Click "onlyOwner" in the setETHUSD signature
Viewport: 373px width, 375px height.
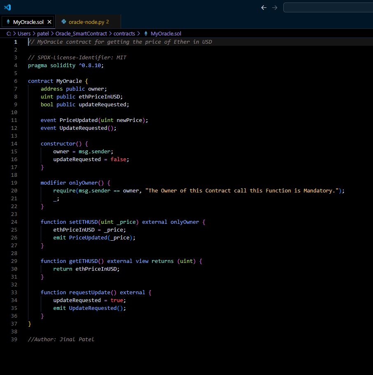(185, 222)
